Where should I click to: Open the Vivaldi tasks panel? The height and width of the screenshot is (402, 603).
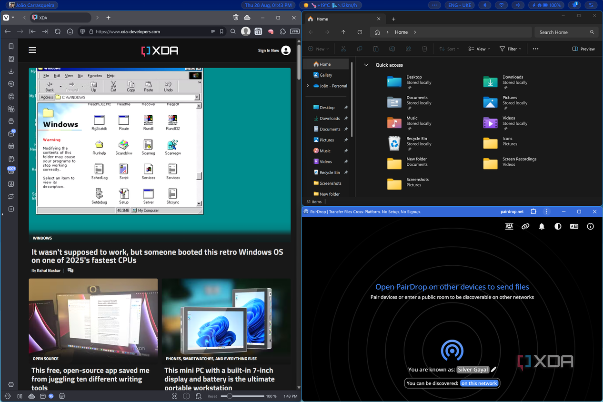click(11, 159)
